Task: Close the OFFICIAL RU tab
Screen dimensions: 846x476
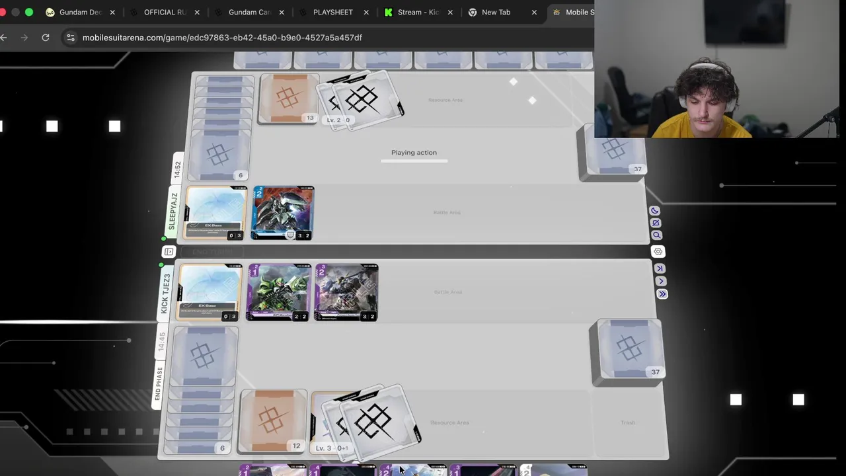Action: click(197, 12)
